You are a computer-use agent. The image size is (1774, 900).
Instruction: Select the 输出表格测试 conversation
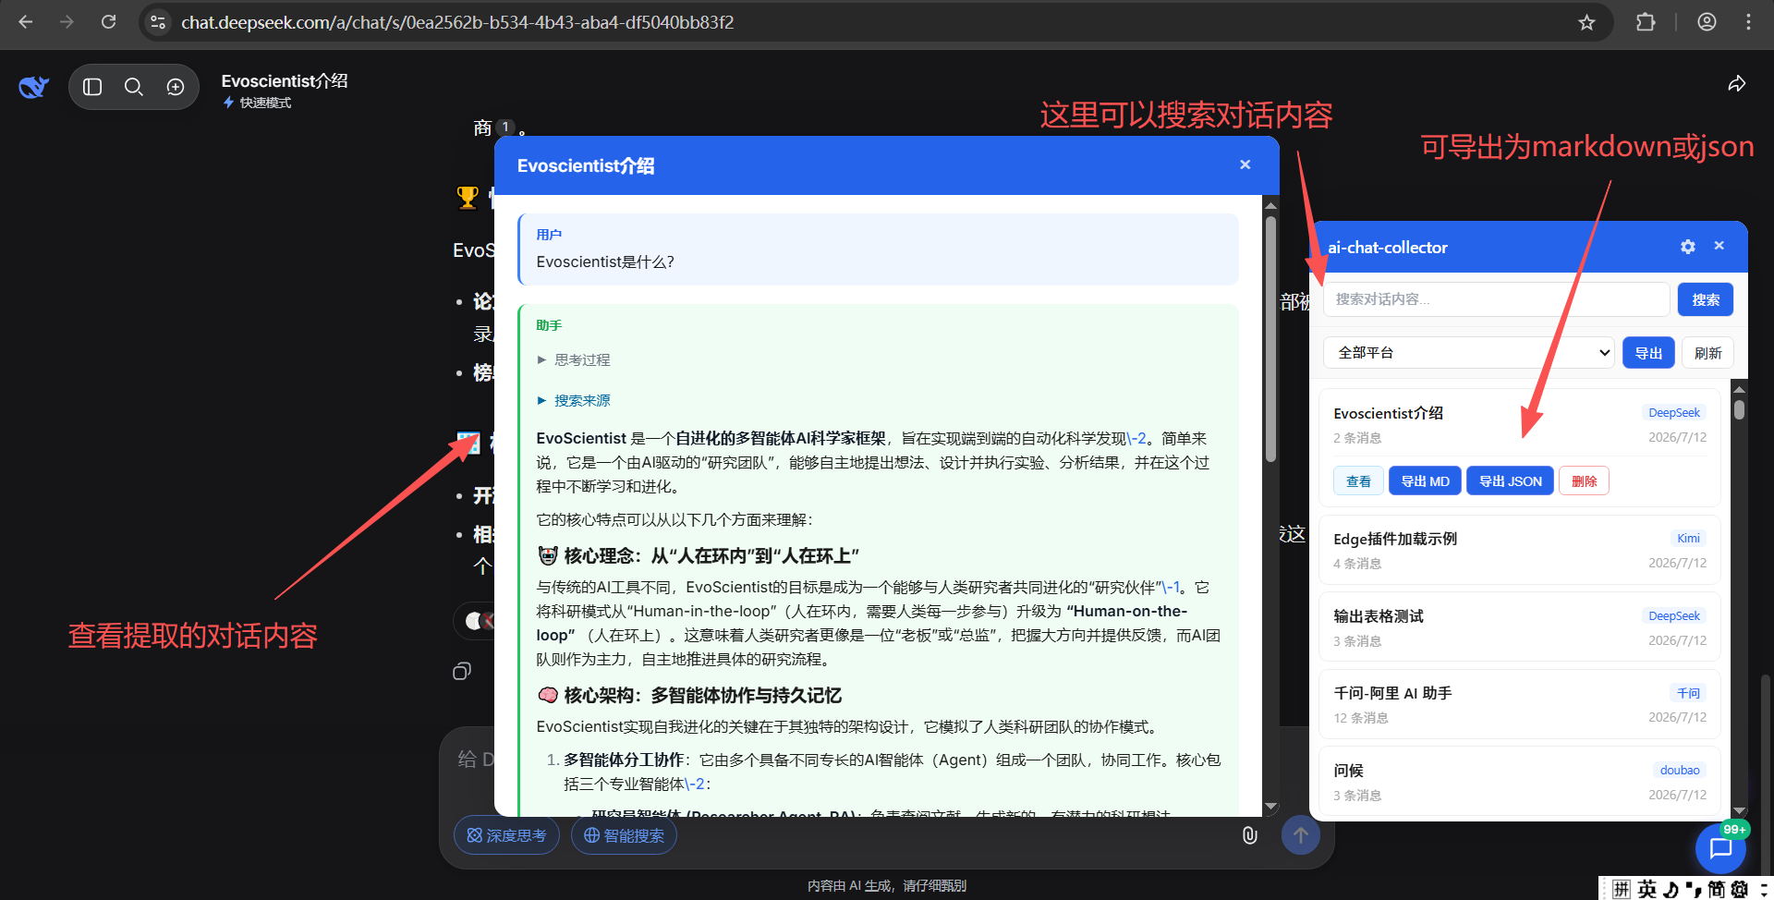pyautogui.click(x=1520, y=627)
